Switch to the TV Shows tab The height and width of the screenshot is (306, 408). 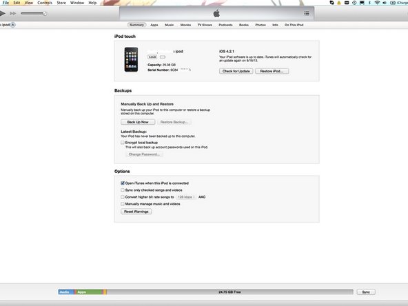click(205, 25)
